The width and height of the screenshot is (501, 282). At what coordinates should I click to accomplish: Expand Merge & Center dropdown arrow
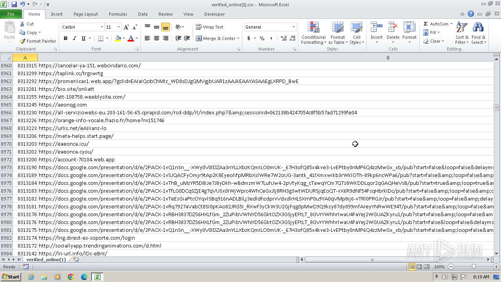239,38
